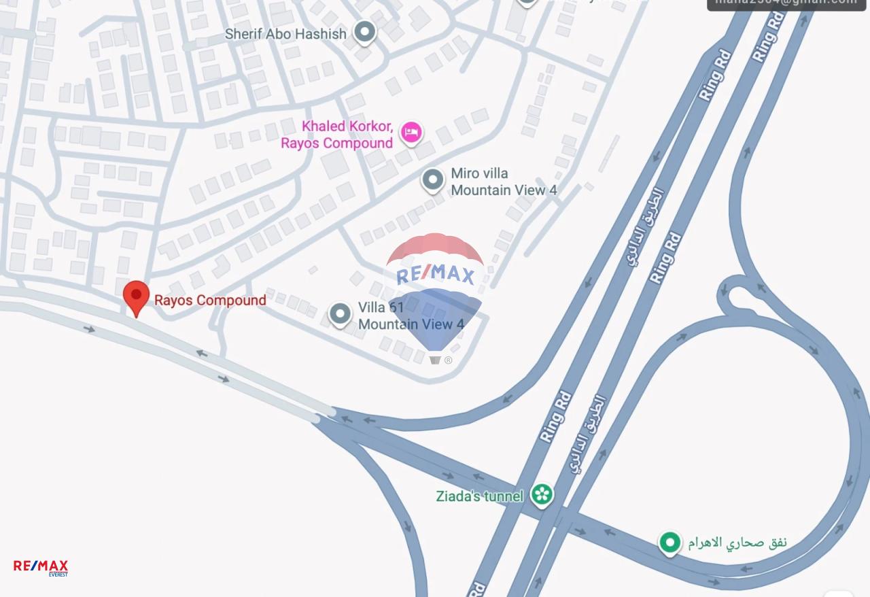Click the partially visible marker at the top edge

(527, 3)
